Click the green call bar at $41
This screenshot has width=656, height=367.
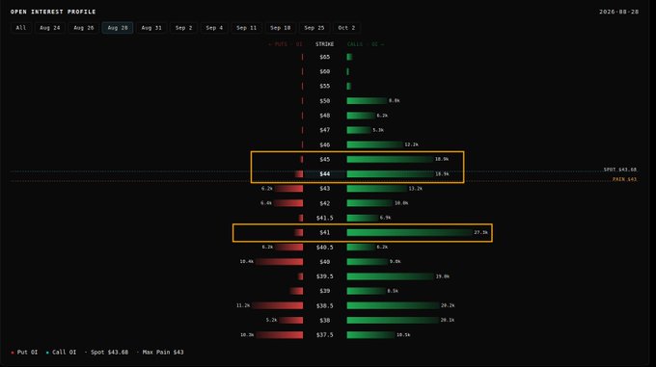point(410,232)
